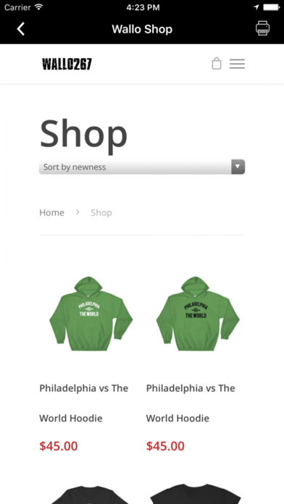Viewport: 284px width, 504px height.
Task: Tap the back arrow in header
Action: pyautogui.click(x=21, y=29)
